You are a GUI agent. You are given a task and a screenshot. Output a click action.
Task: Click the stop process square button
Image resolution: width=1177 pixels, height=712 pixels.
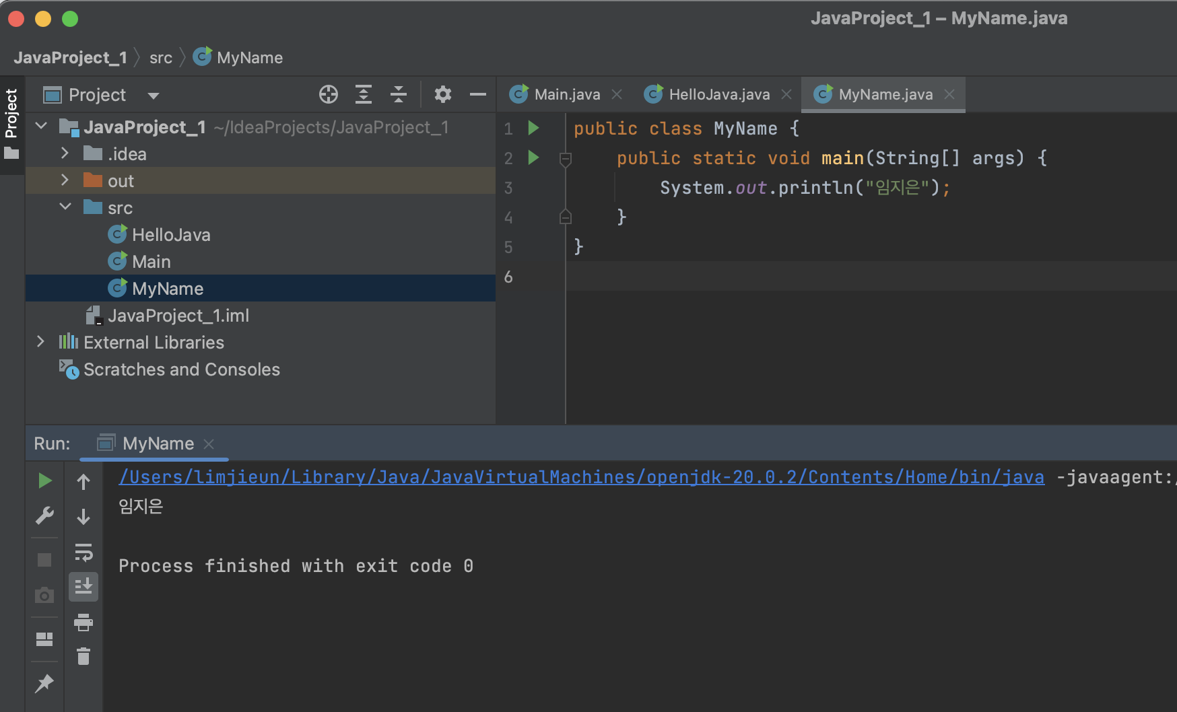click(44, 560)
